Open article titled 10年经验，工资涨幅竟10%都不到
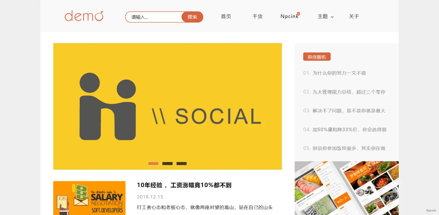This screenshot has width=439, height=215. 184,185
